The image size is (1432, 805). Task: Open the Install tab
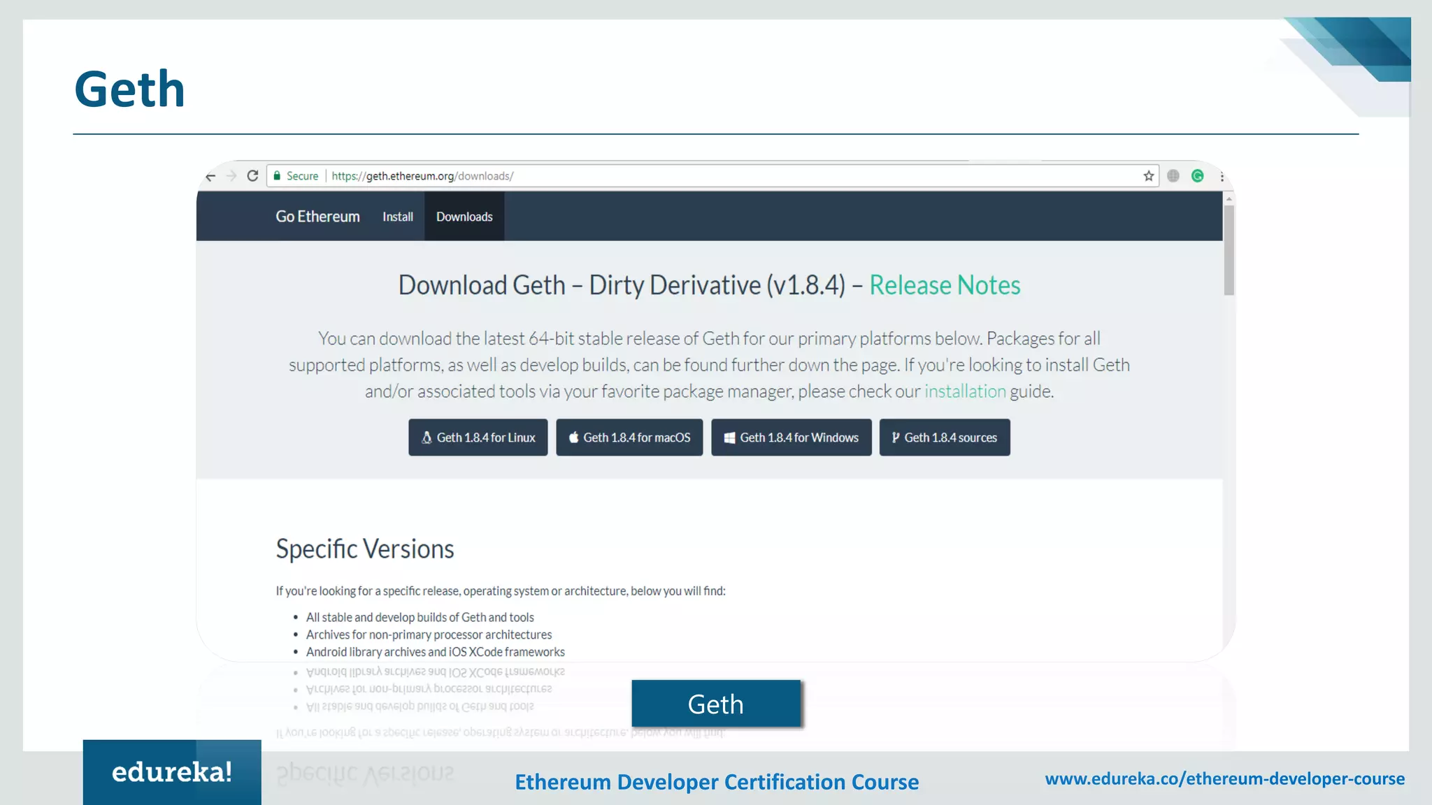[x=398, y=217]
